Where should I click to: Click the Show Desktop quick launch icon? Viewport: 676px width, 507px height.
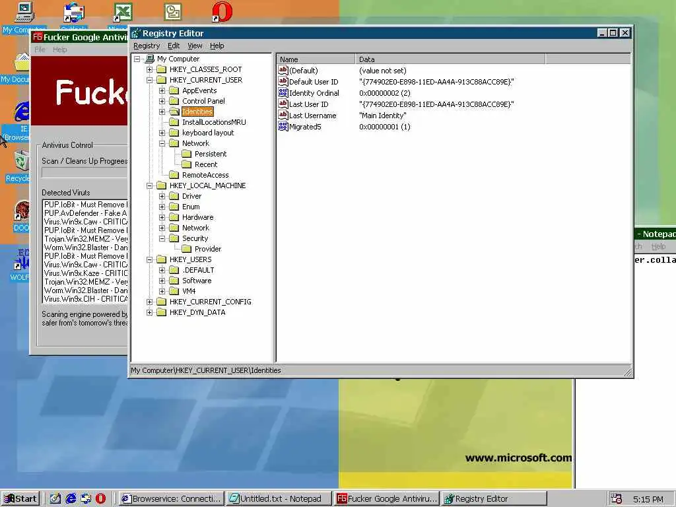[x=55, y=499]
